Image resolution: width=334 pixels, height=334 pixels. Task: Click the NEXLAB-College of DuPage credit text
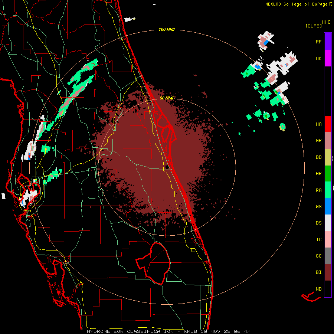297,4
